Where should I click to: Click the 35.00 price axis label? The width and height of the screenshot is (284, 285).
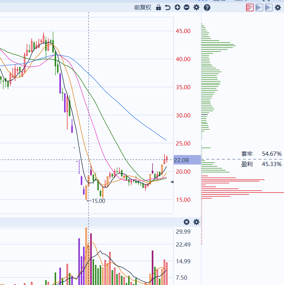click(183, 87)
